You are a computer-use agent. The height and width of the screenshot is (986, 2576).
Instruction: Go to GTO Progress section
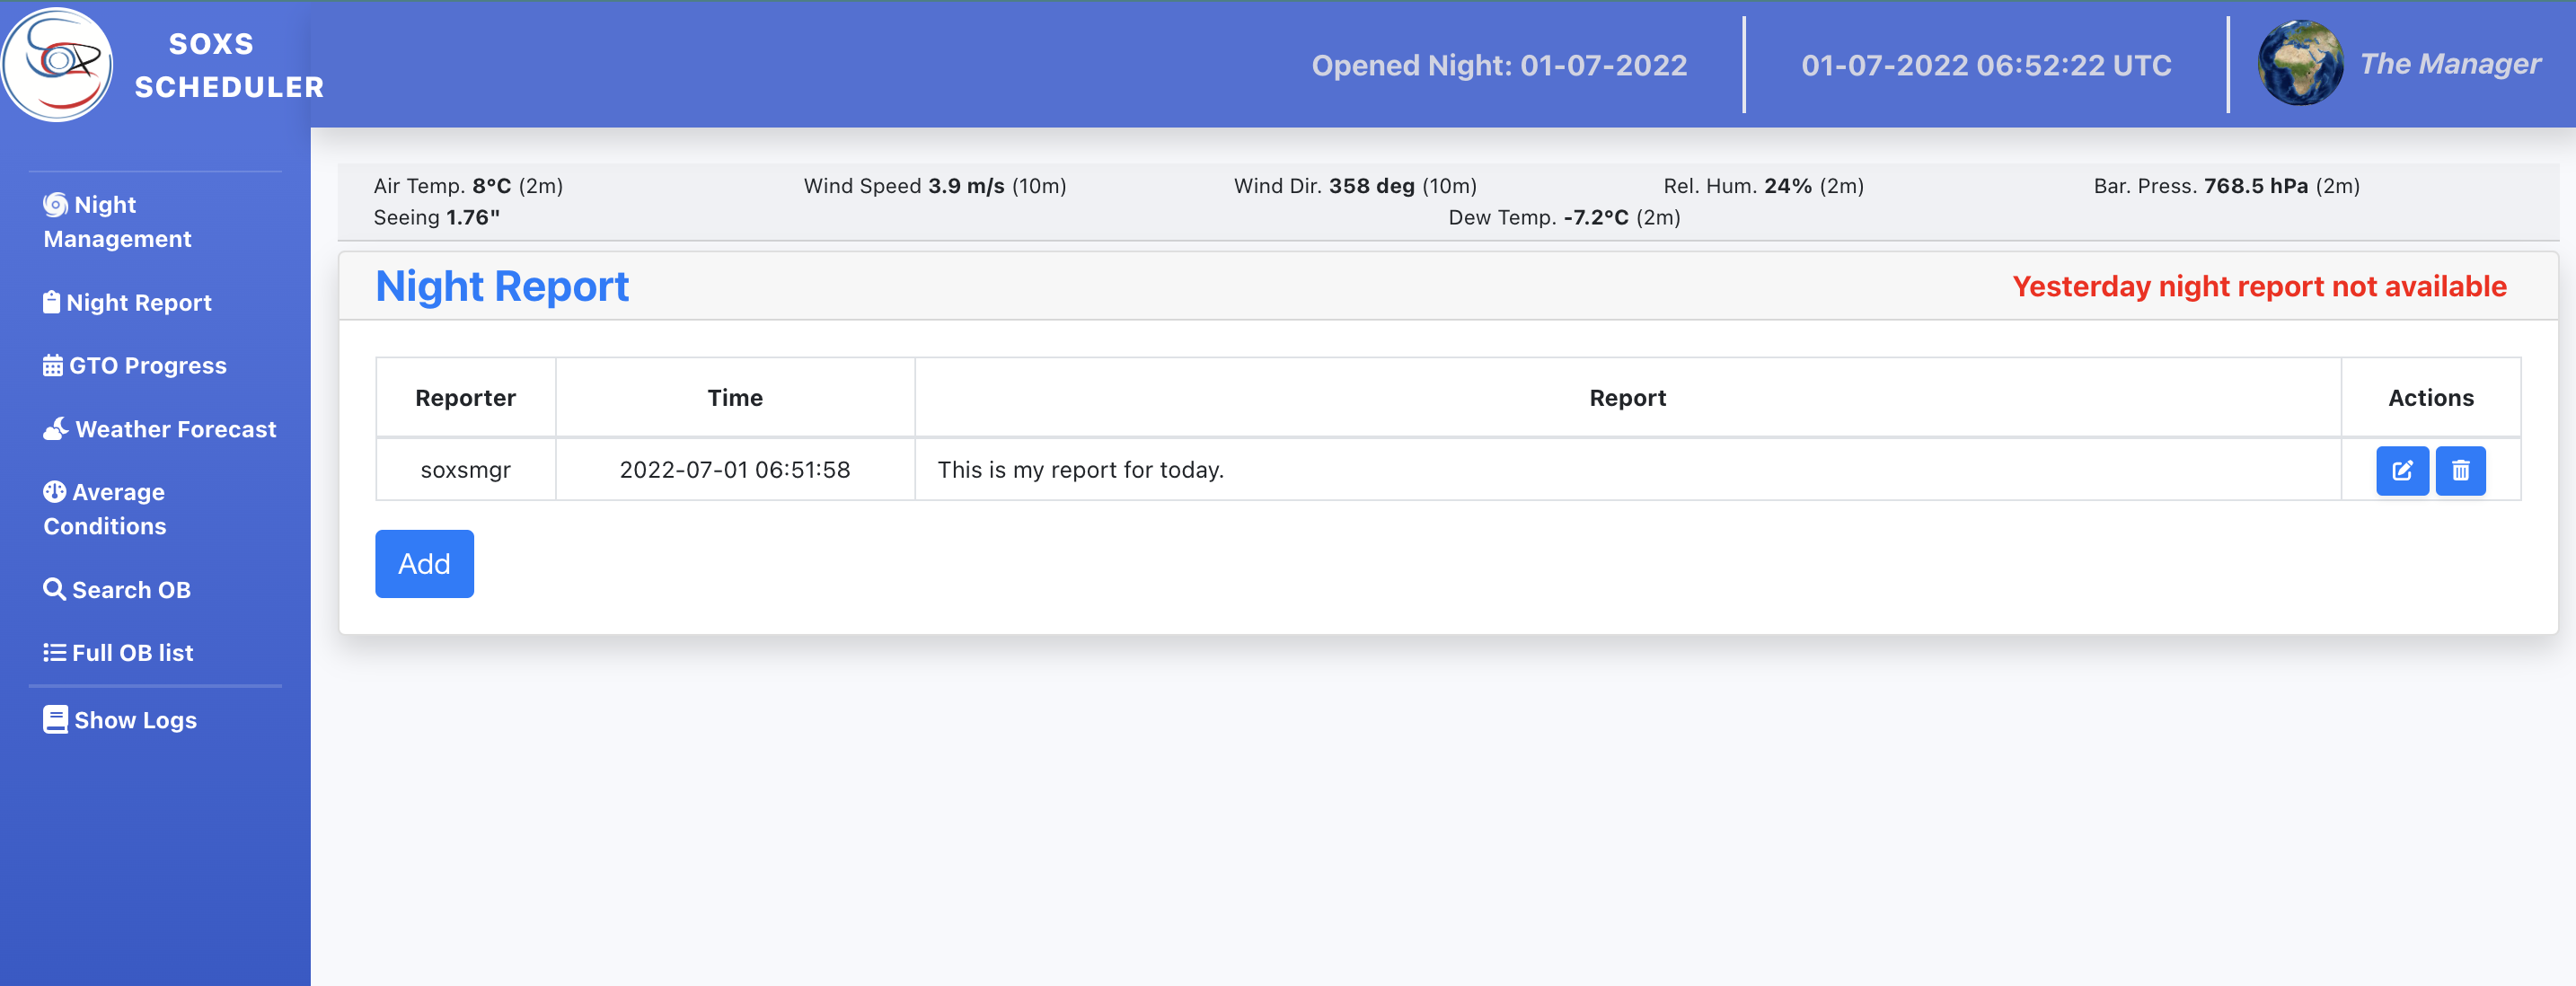pyautogui.click(x=147, y=366)
